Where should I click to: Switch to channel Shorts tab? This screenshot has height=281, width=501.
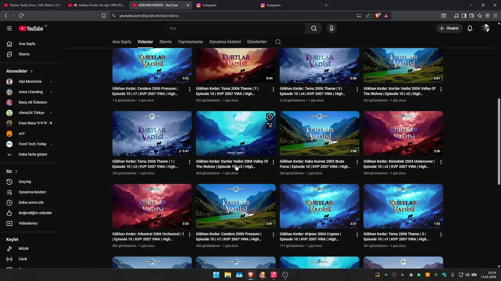coord(166,42)
